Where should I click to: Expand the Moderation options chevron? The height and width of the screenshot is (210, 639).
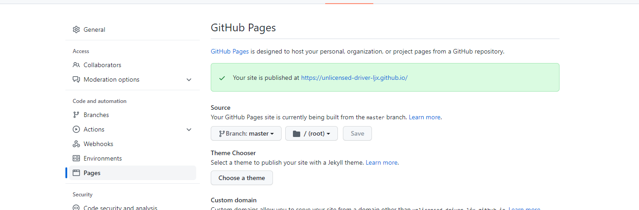(189, 79)
